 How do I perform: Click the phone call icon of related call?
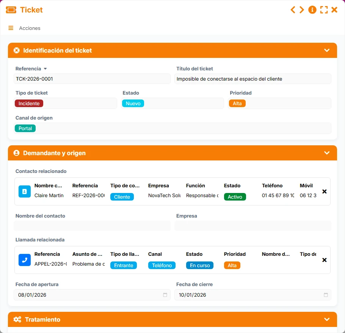25,260
